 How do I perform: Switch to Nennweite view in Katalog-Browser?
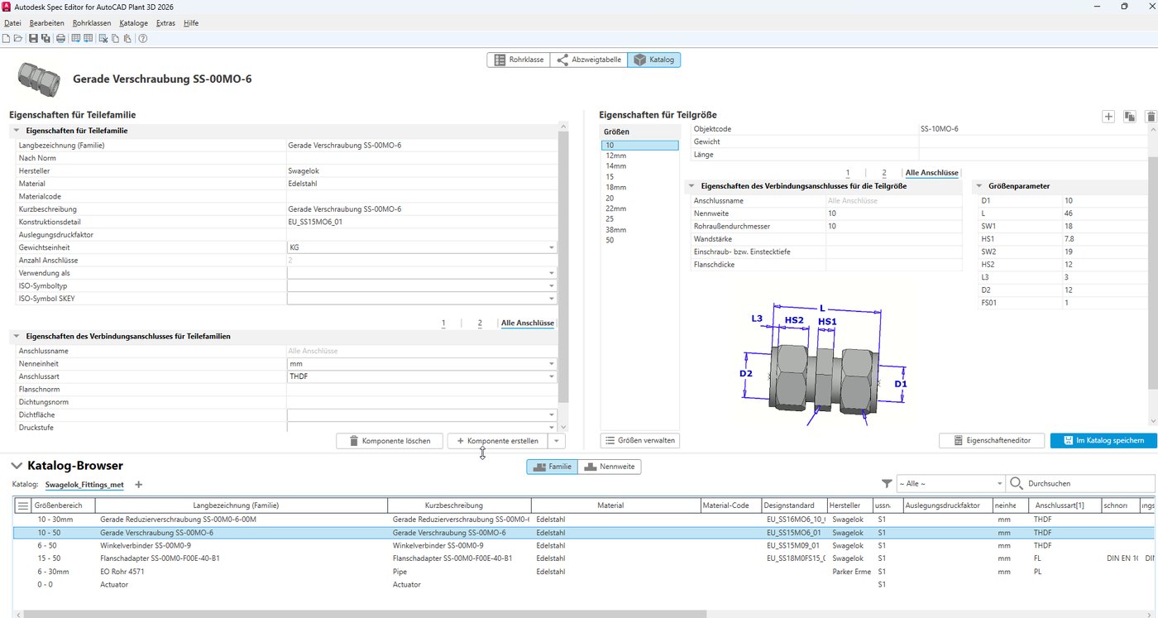610,467
